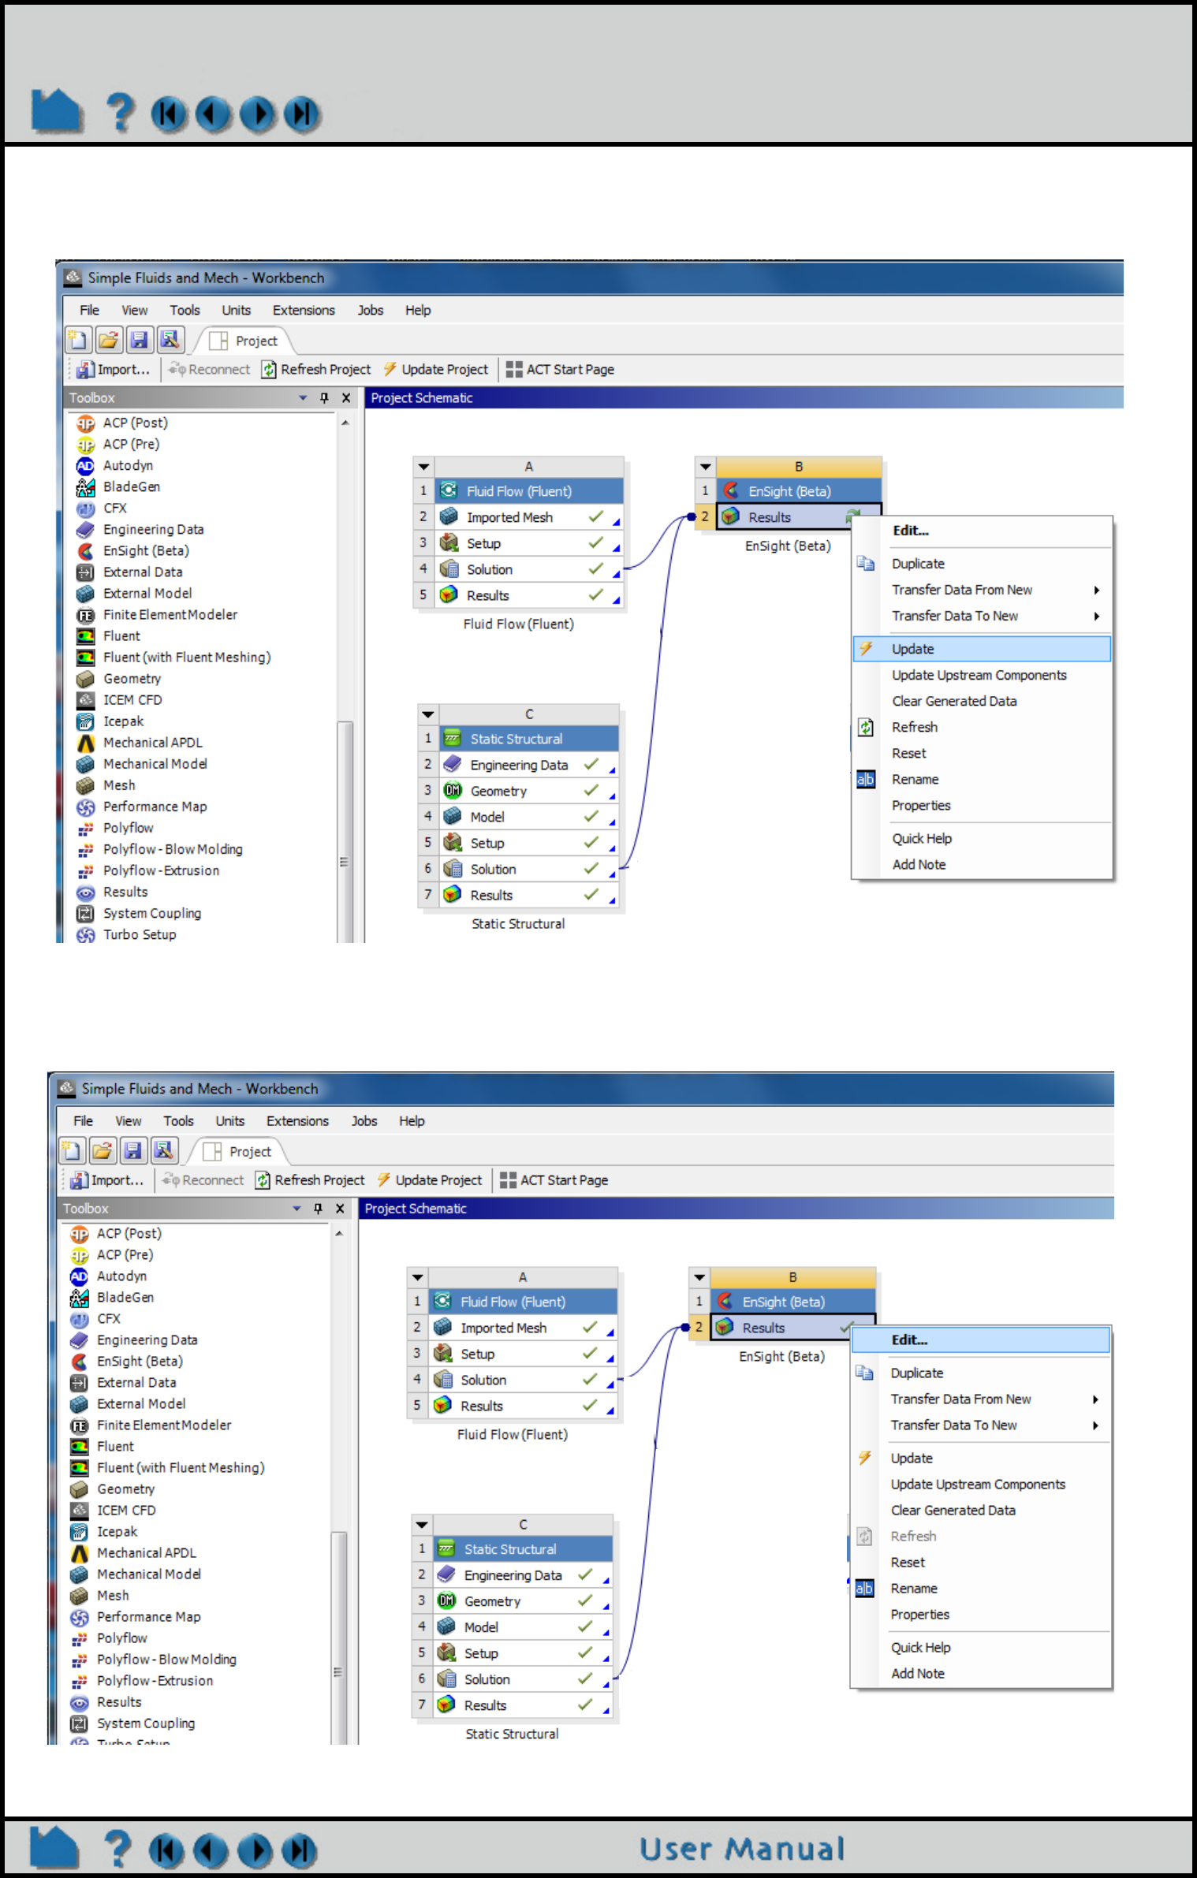Viewport: 1197px width, 1878px height.
Task: Jump to first page using the header navigation
Action: pyautogui.click(x=169, y=114)
